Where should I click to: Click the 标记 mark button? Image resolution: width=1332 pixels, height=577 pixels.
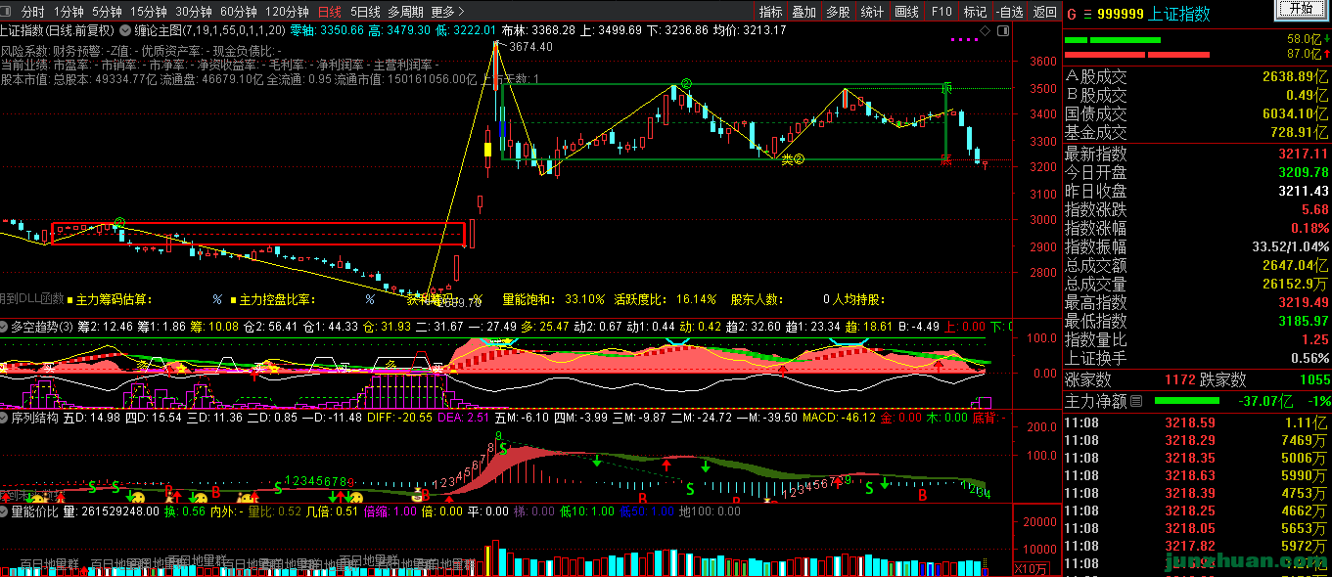click(975, 12)
